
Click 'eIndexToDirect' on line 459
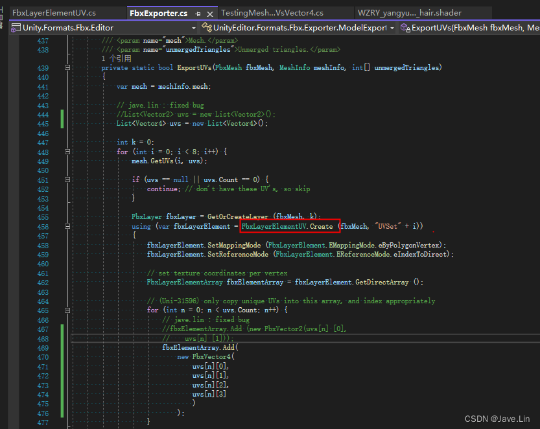click(x=420, y=254)
